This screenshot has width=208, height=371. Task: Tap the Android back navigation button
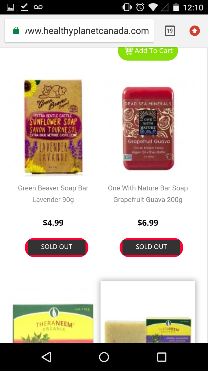[x=46, y=357]
